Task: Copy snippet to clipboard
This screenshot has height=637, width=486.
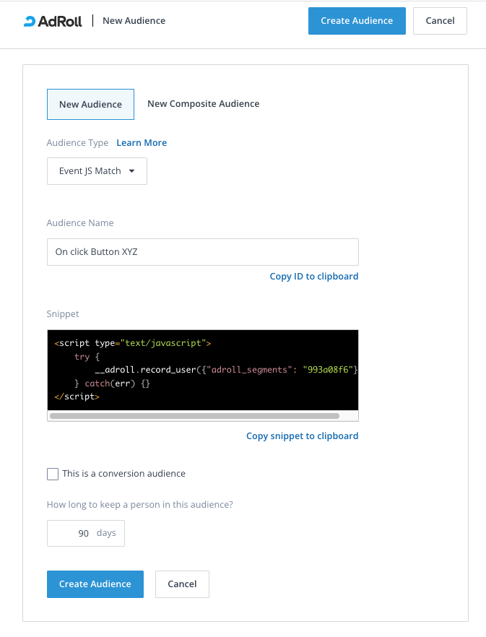Action: point(302,436)
